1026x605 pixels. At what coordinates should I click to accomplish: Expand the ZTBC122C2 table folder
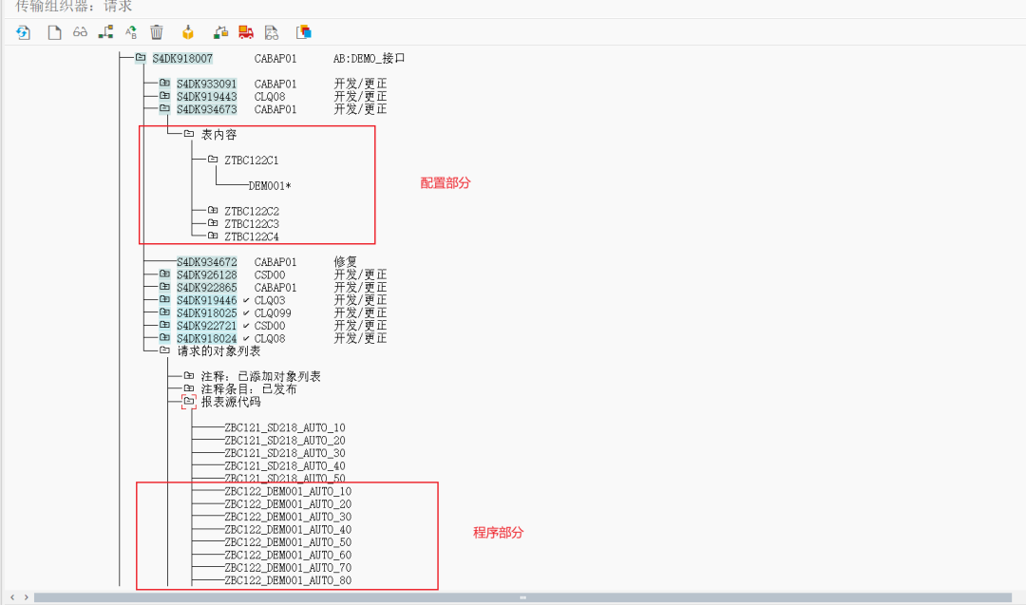(x=213, y=210)
